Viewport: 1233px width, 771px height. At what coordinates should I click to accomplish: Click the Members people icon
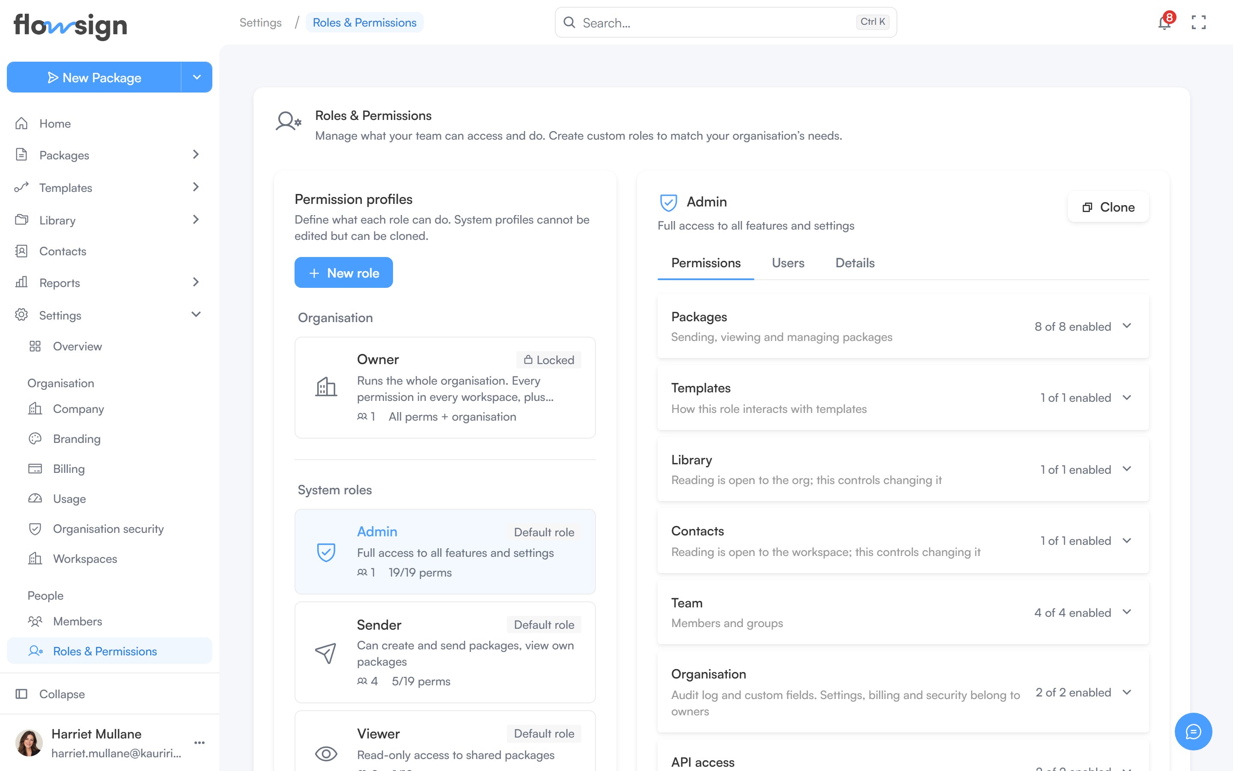[x=35, y=621]
